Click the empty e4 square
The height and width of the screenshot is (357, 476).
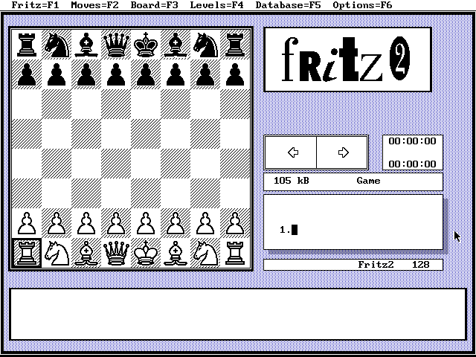point(146,164)
